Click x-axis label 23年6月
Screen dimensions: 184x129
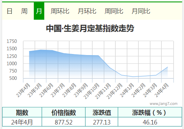point(46,90)
